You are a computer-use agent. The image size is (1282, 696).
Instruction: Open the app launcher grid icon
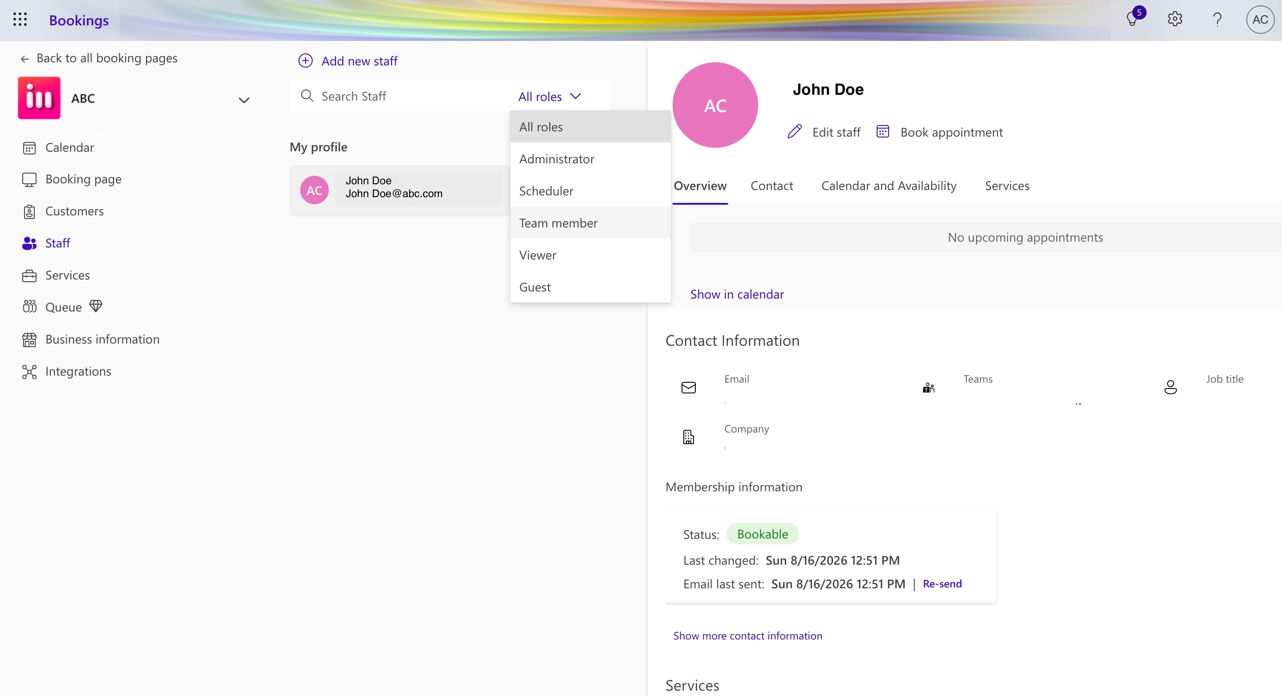coord(20,20)
